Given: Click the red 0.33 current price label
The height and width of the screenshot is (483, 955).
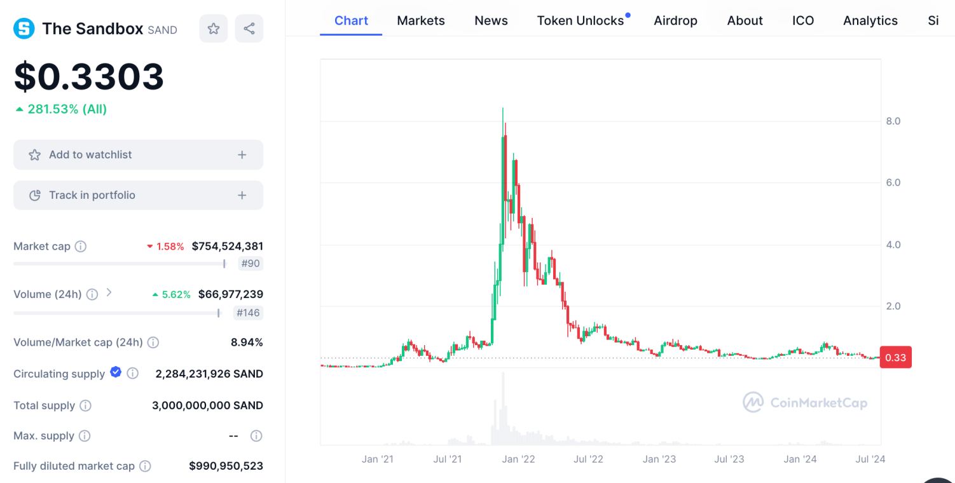Looking at the screenshot, I should click(895, 357).
